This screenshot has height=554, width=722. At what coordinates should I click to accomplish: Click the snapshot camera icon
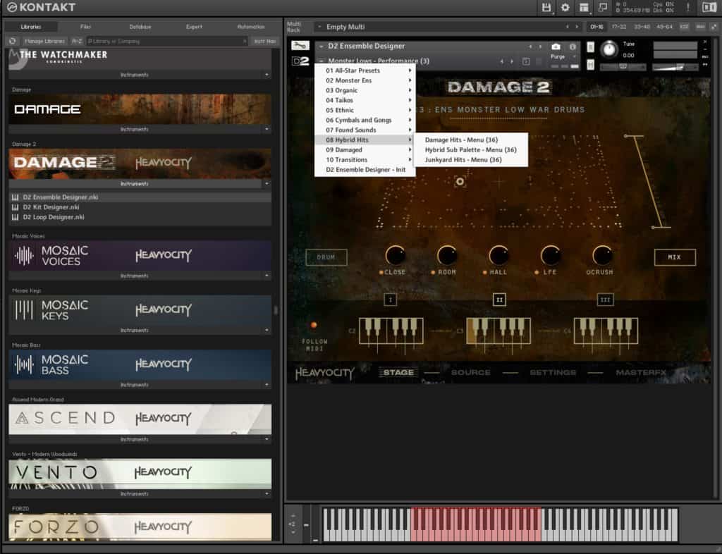click(556, 47)
